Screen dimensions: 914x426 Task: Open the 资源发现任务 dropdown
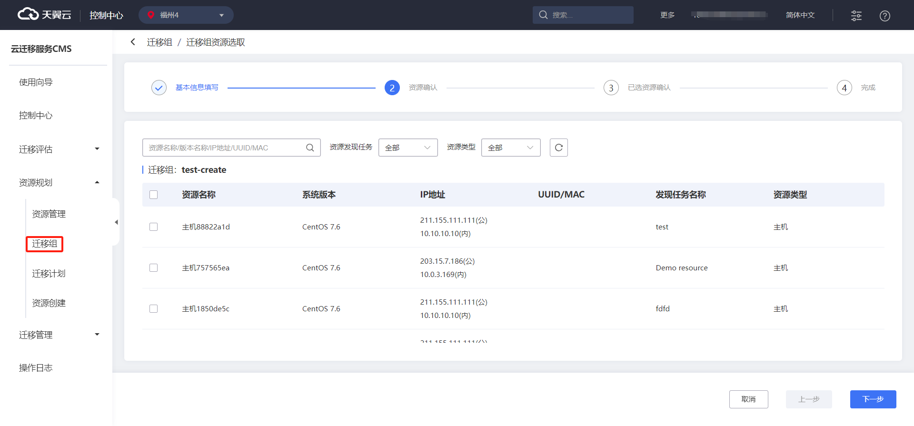[x=408, y=148]
